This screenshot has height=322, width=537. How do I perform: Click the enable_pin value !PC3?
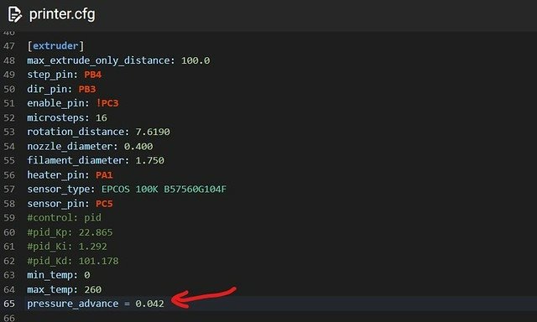point(107,103)
